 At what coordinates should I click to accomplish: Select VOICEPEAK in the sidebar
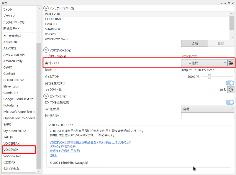(x=12, y=143)
